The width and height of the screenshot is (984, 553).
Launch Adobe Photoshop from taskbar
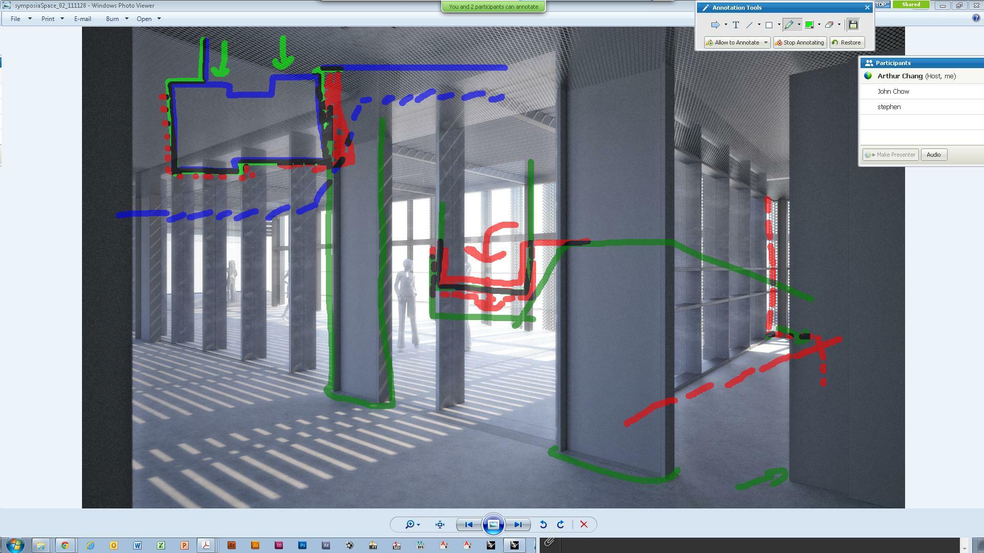[302, 545]
